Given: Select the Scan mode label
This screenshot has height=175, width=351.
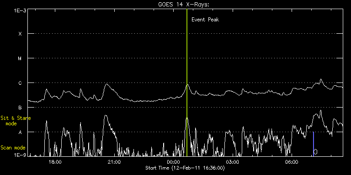Looking at the screenshot, I should 13,148.
